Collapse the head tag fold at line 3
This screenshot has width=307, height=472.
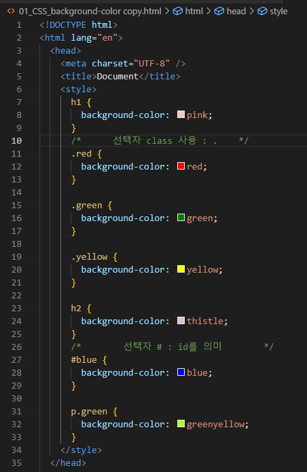(32, 51)
